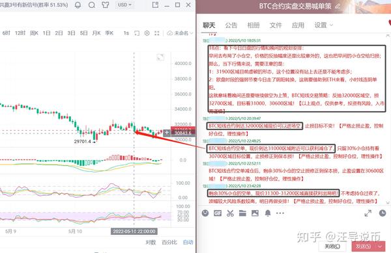Switch to the 文件 tab
Viewport: 391px width, 253px height.
[276, 25]
